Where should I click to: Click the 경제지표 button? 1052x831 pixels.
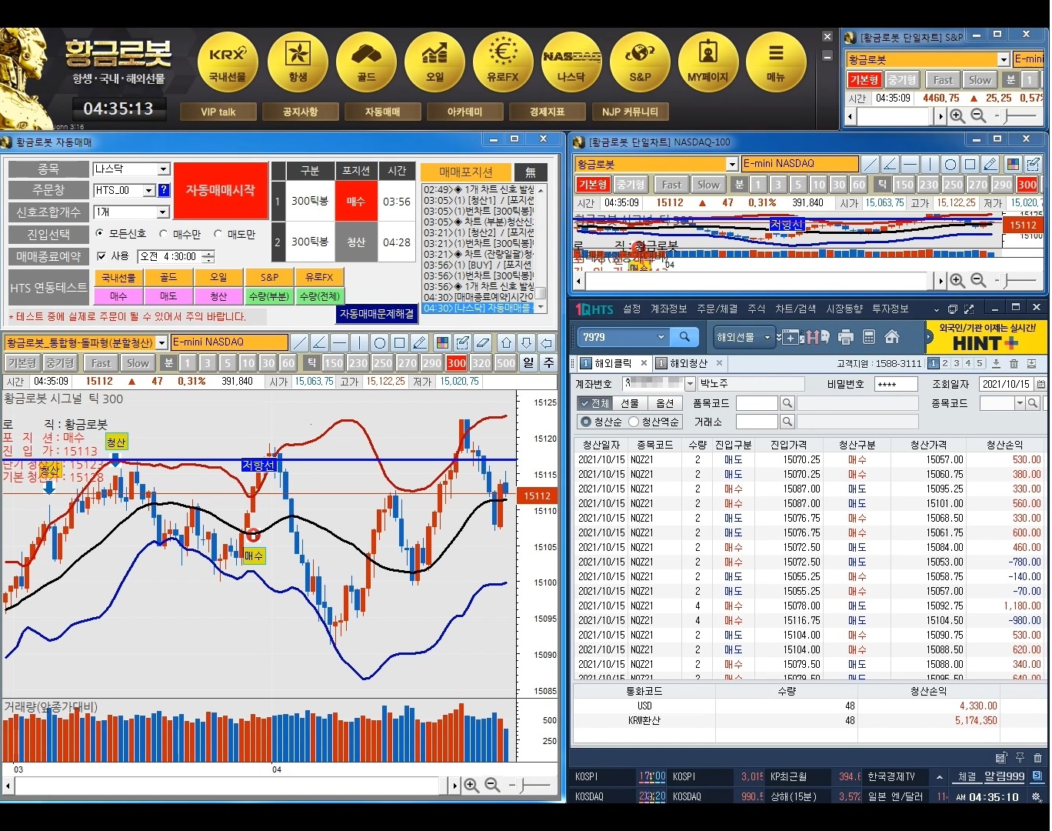click(x=547, y=112)
